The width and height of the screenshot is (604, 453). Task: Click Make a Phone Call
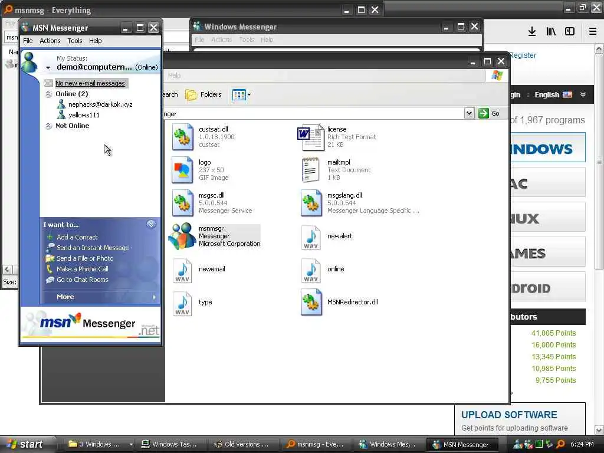[83, 269]
